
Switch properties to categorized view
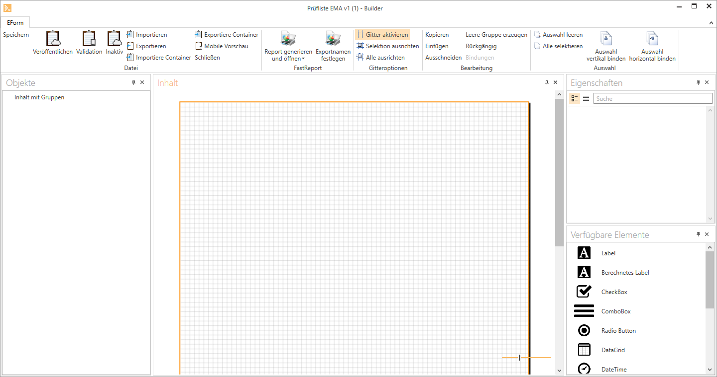tap(575, 98)
